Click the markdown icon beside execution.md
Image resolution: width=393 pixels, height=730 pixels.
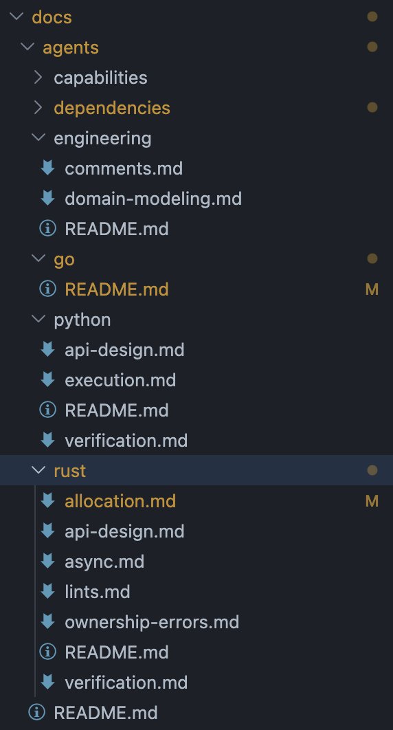tap(47, 380)
